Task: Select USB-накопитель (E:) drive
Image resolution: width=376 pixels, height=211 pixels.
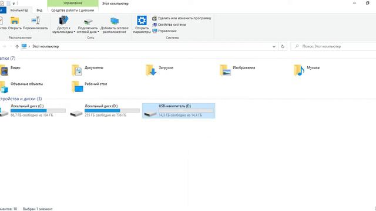Action: coord(179,111)
